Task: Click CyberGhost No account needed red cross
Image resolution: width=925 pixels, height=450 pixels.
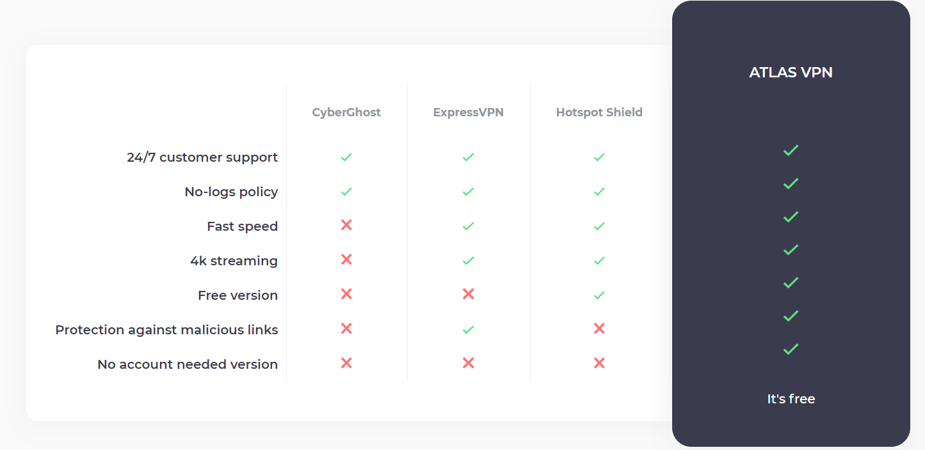Action: pos(346,363)
